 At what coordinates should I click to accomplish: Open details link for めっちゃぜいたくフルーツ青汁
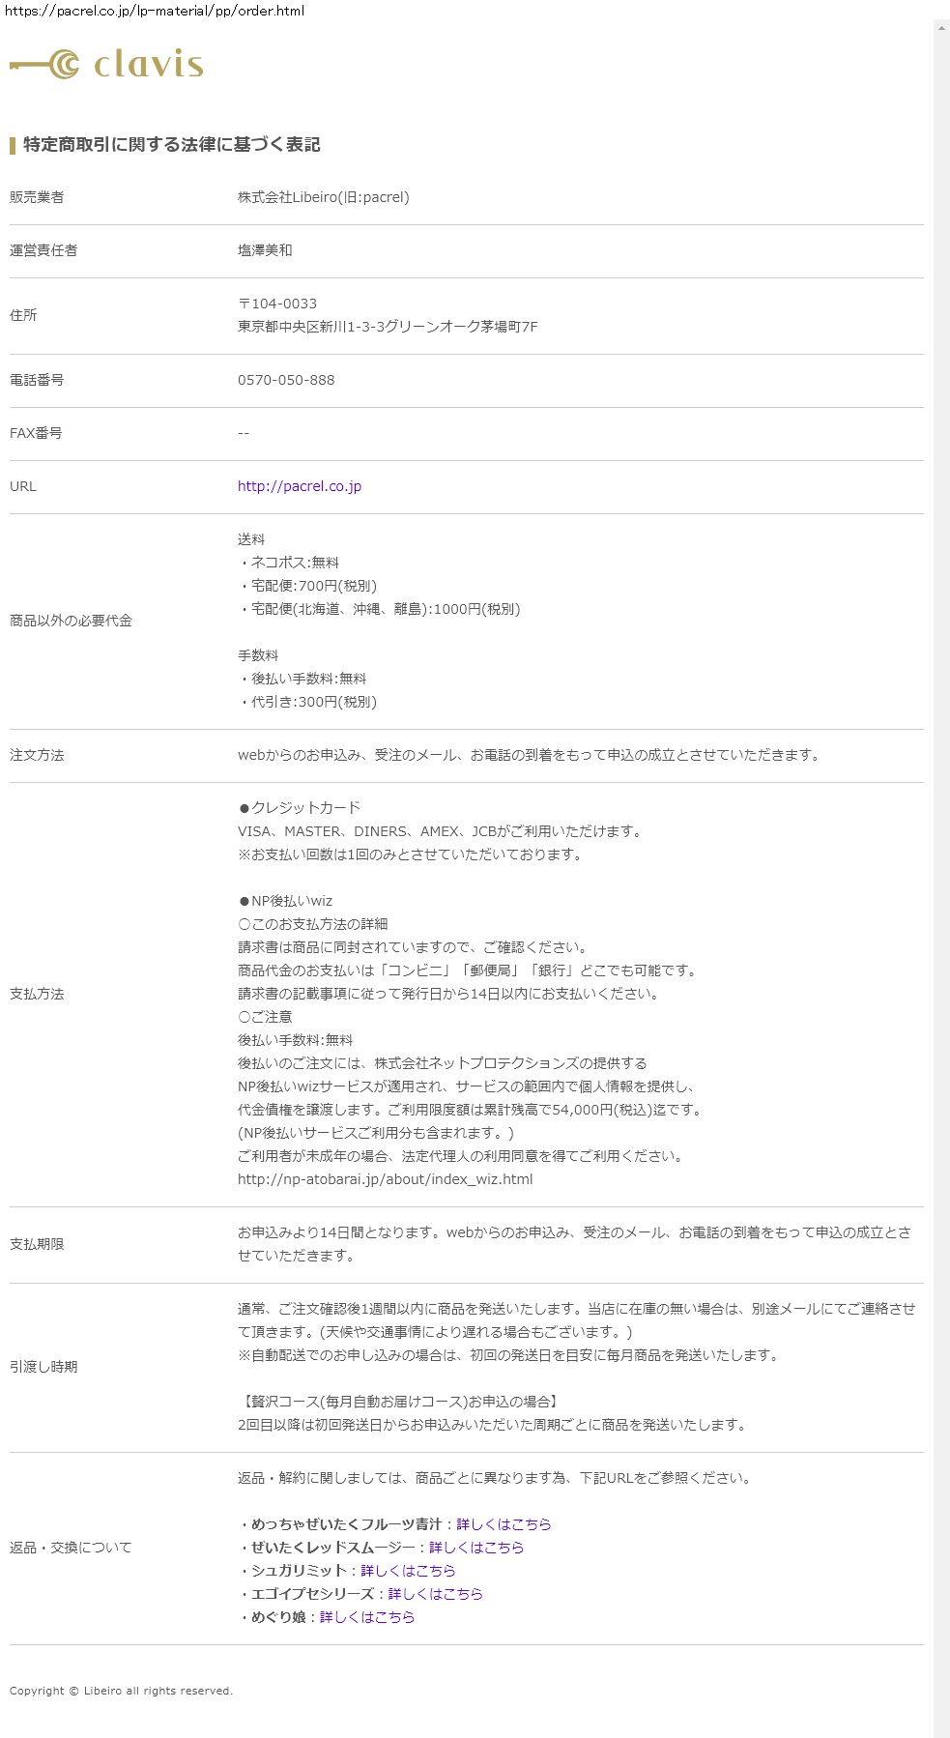coord(504,1524)
